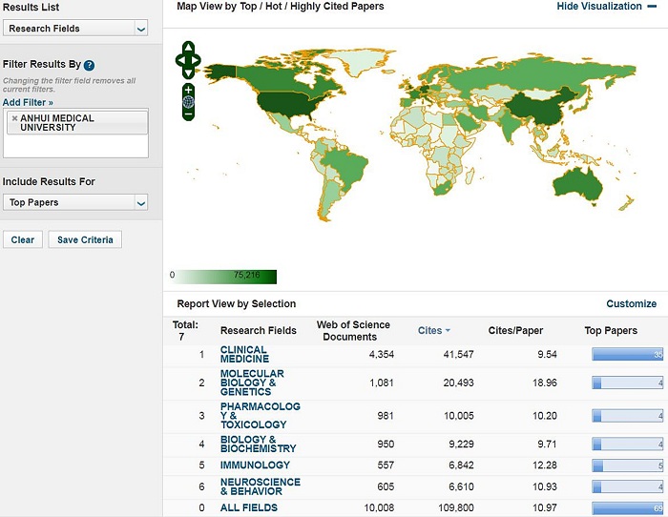This screenshot has height=517, width=668.
Task: Open Customize for the report view
Action: pos(631,303)
